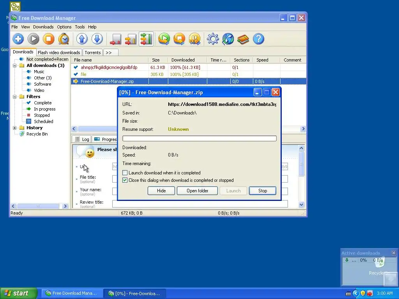Open the View menu
This screenshot has height=299, width=399.
point(25,27)
